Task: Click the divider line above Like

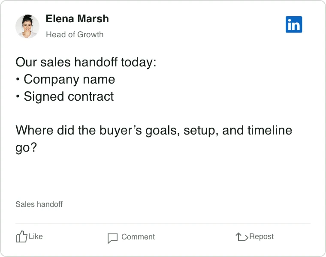Action: click(x=163, y=223)
